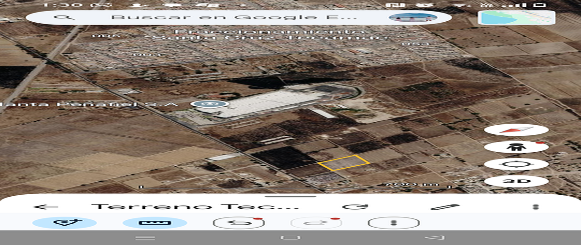Center map on my location

point(516,164)
